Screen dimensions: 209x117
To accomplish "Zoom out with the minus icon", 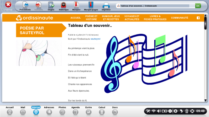I will [170, 111].
